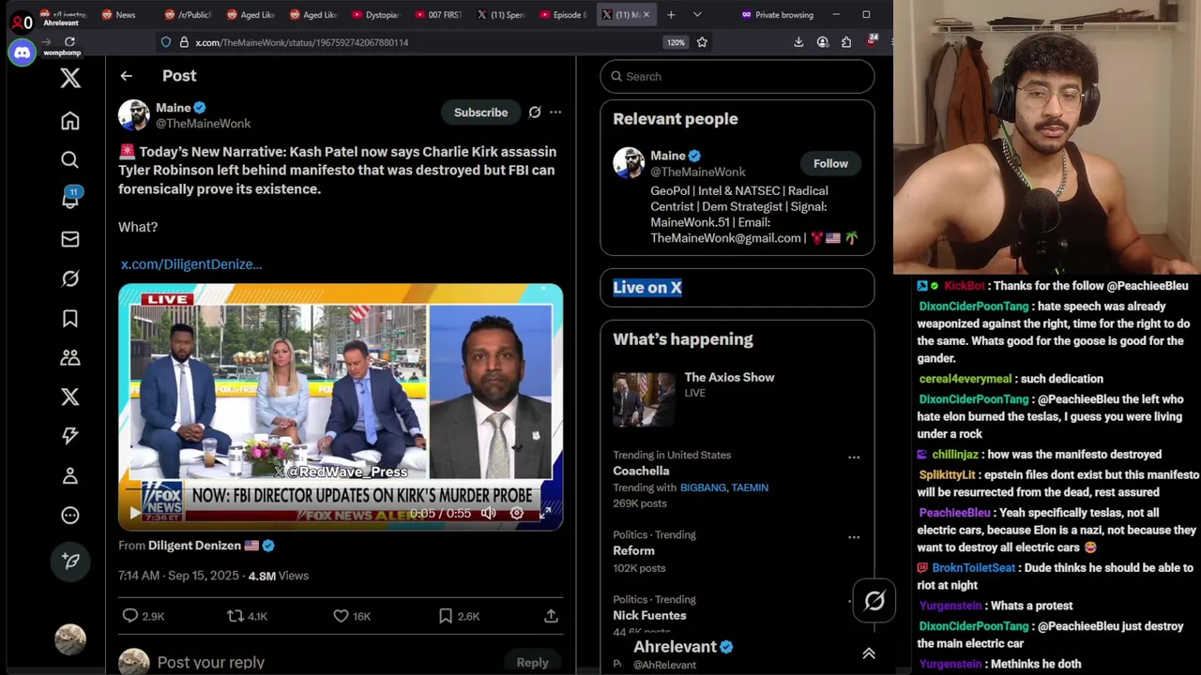Expand video to fullscreen
Image resolution: width=1201 pixels, height=675 pixels.
tap(545, 514)
